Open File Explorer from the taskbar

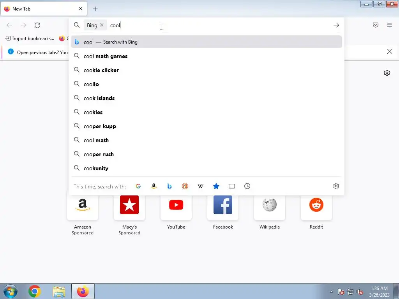coord(59,291)
